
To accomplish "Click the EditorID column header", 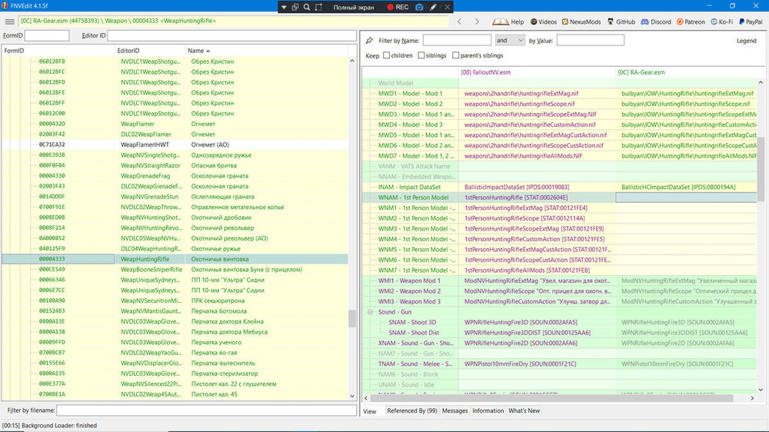I will pos(150,51).
